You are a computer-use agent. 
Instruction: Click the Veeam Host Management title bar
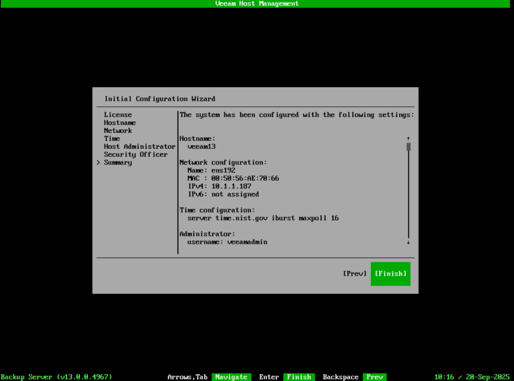(257, 4)
